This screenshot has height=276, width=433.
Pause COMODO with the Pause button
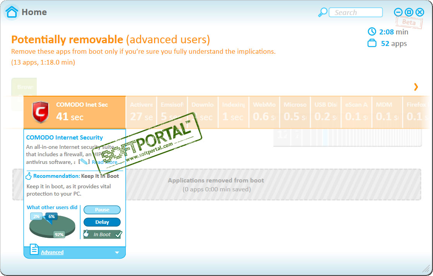click(102, 210)
